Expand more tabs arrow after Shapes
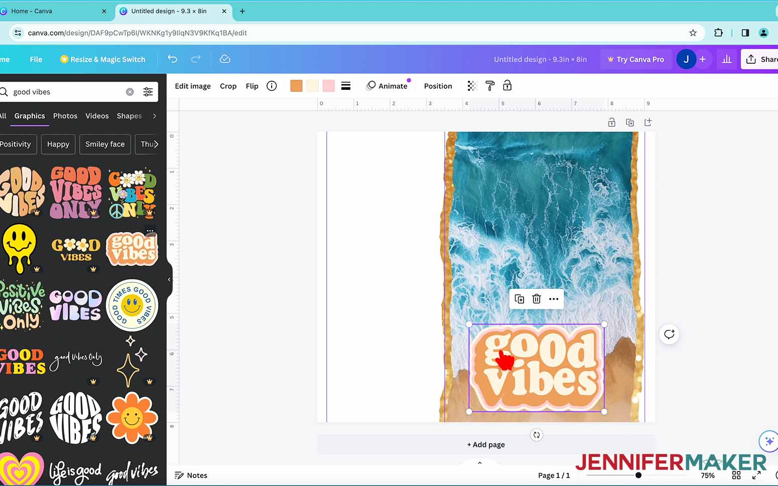Image resolution: width=778 pixels, height=486 pixels. [x=154, y=116]
